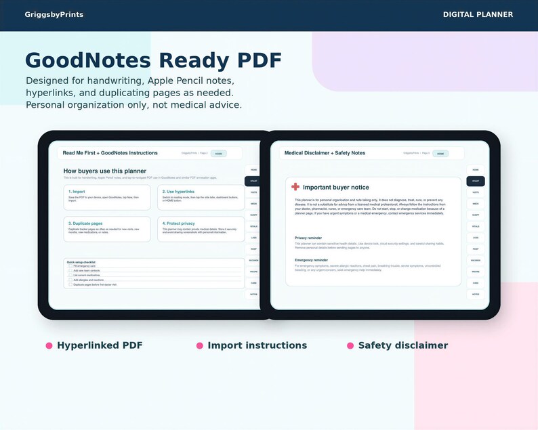This screenshot has height=430, width=538.
Task: Tick the 'Fill emergency card' checkbox
Action: [x=70, y=265]
